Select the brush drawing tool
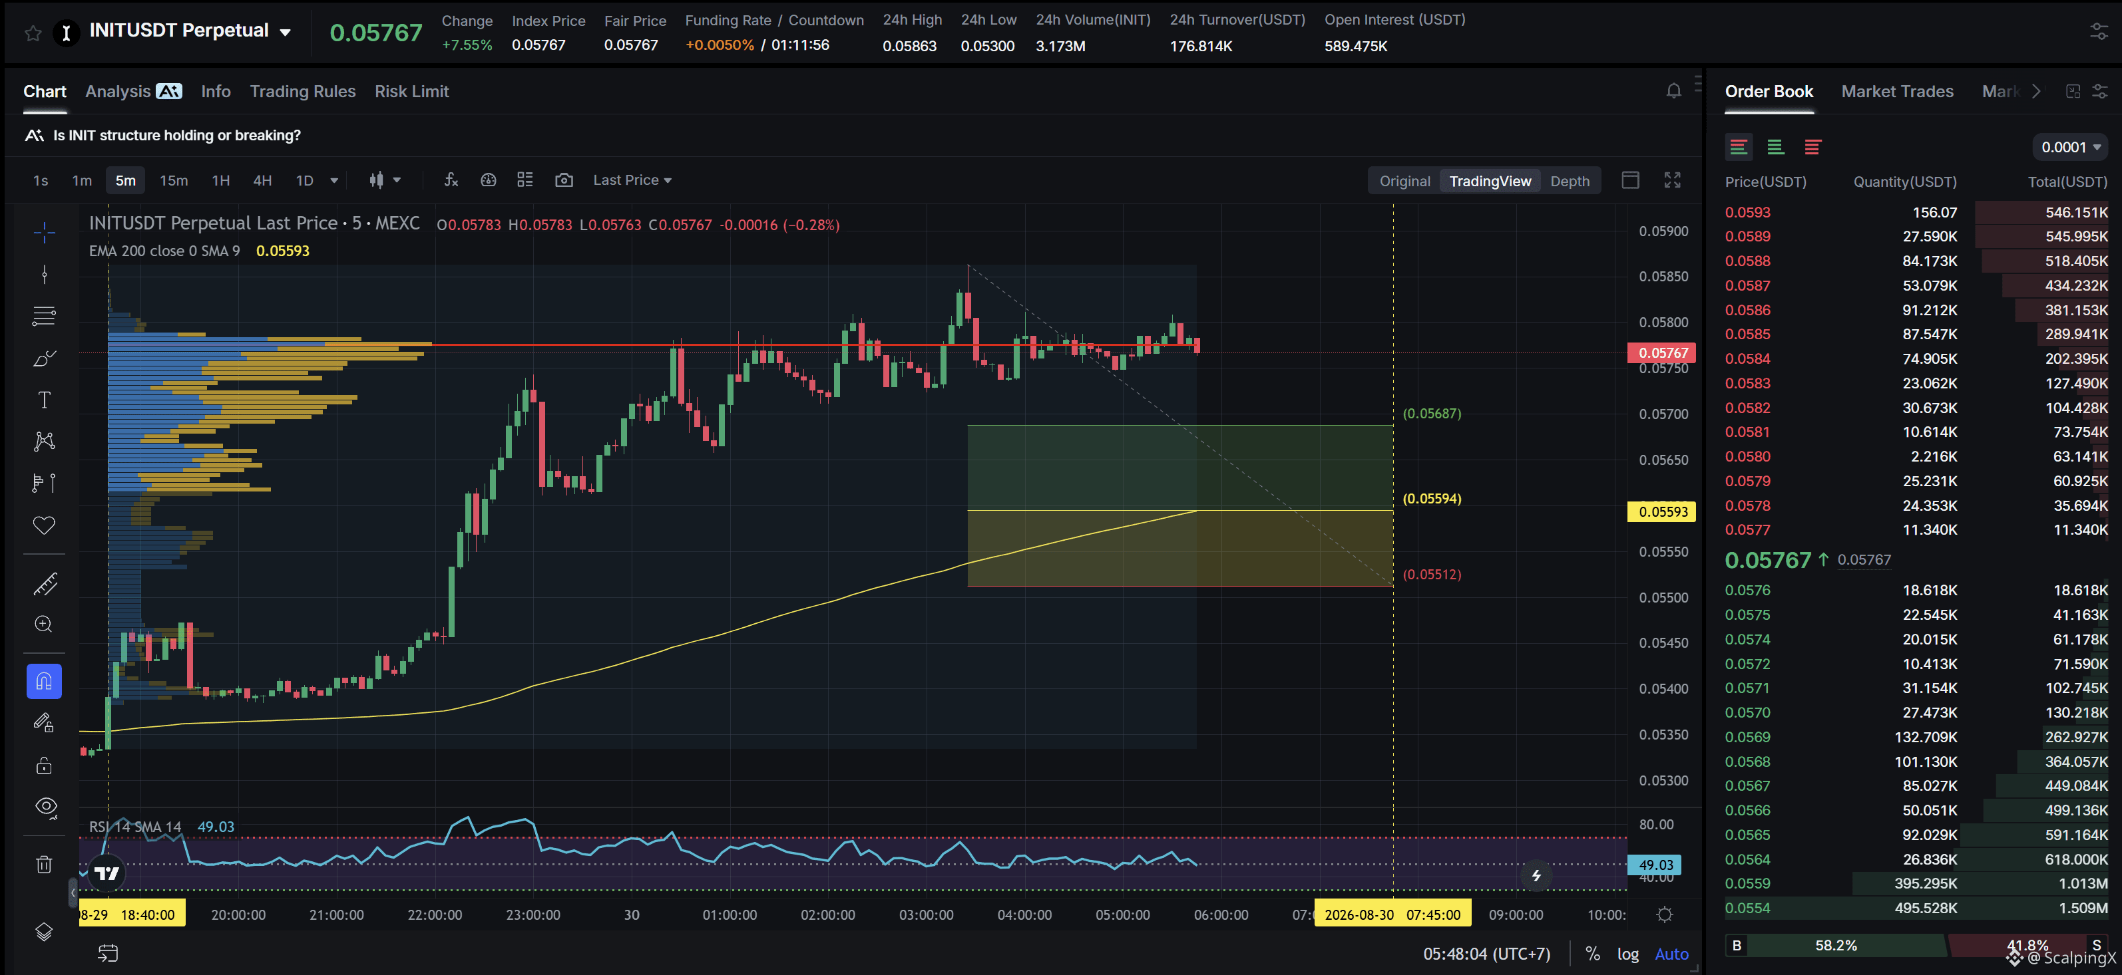 point(45,358)
